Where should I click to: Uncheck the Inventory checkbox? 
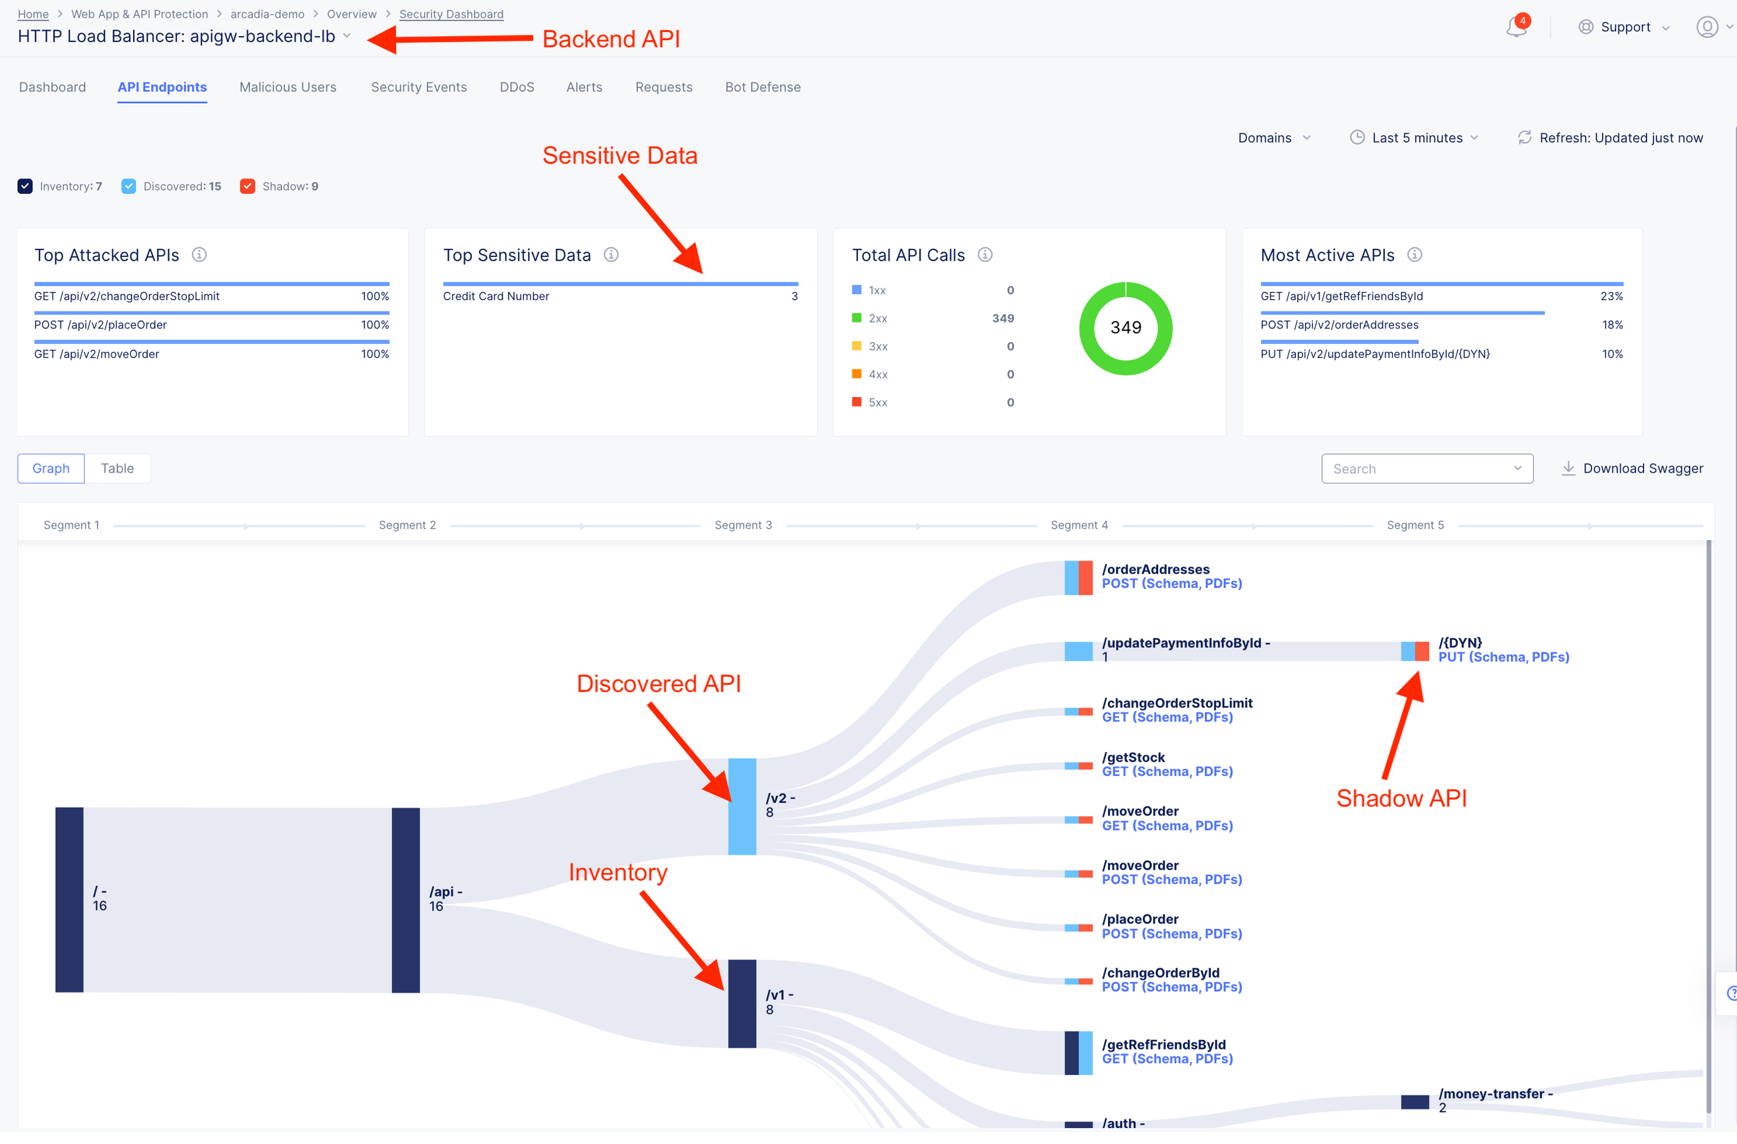point(25,186)
